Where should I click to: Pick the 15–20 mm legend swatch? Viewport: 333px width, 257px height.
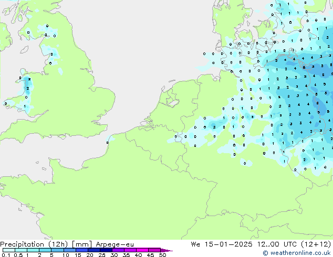coord(82,250)
